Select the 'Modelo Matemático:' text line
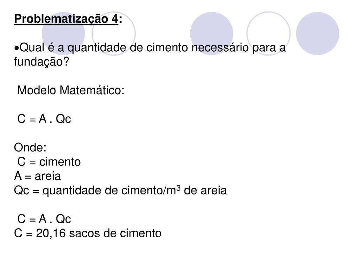 pyautogui.click(x=71, y=90)
